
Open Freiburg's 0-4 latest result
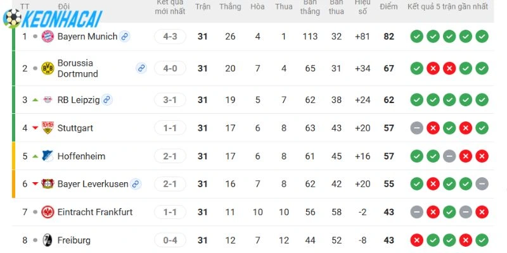170,240
